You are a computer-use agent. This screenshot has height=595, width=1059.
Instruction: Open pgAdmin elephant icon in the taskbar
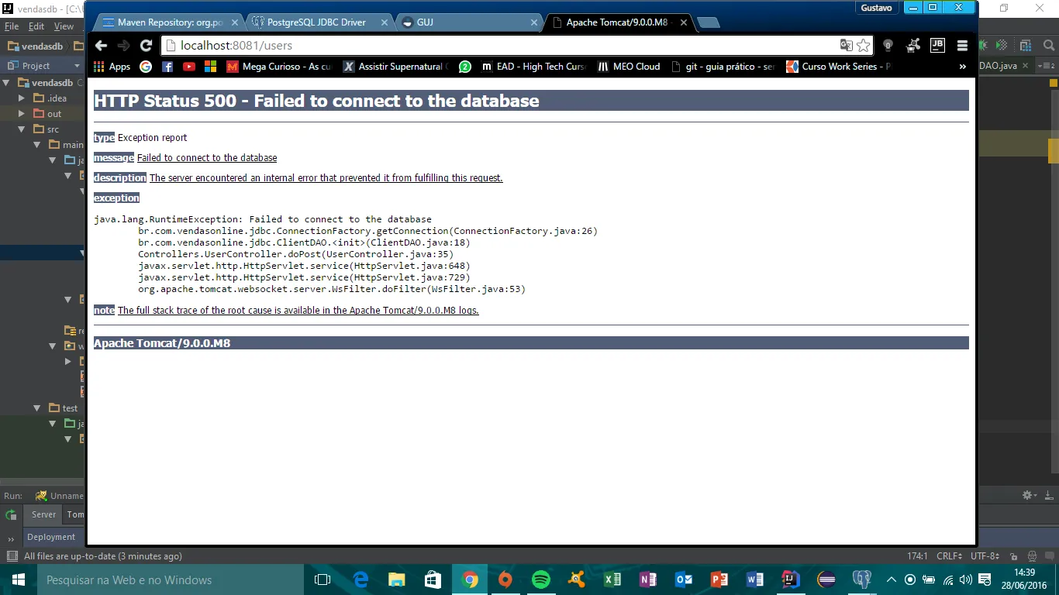click(862, 580)
